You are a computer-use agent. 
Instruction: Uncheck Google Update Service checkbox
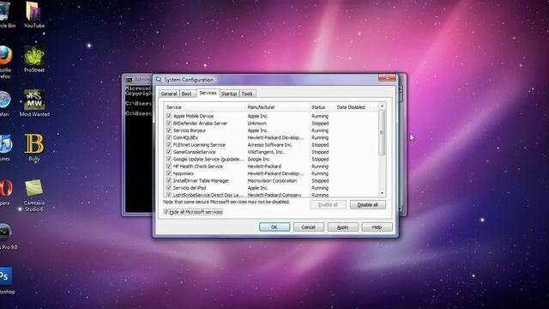pyautogui.click(x=169, y=159)
